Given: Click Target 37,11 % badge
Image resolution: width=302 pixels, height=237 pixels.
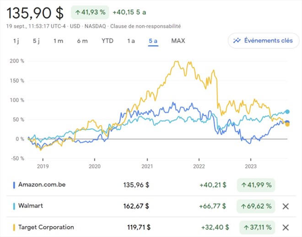Looking at the screenshot, I should coord(257,227).
